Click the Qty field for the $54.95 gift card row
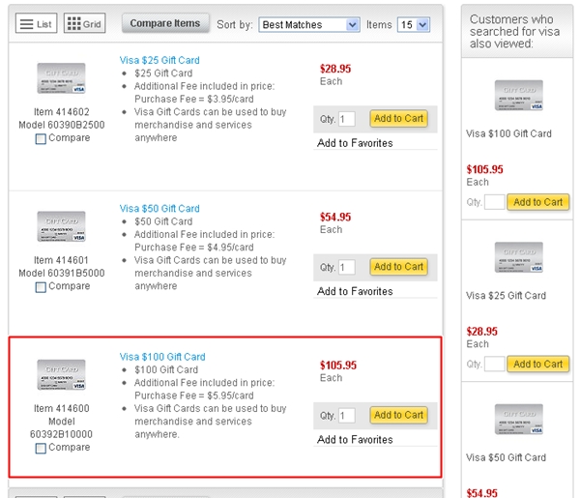The image size is (580, 498). point(347,267)
